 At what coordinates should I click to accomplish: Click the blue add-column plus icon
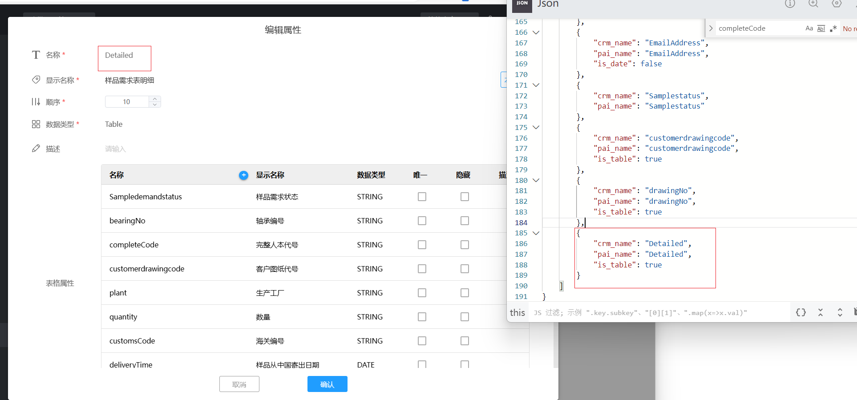[243, 175]
